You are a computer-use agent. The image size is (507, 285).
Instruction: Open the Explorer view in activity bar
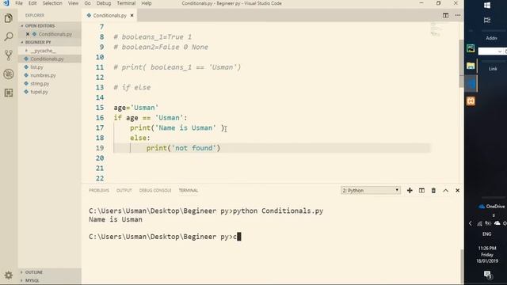click(9, 18)
